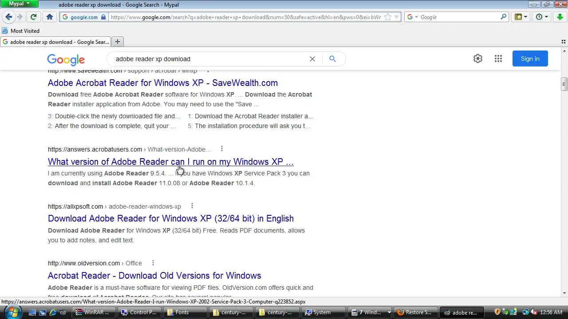Click the padlock security icon in address bar
Viewport: 568px width, 319px height.
pyautogui.click(x=103, y=17)
